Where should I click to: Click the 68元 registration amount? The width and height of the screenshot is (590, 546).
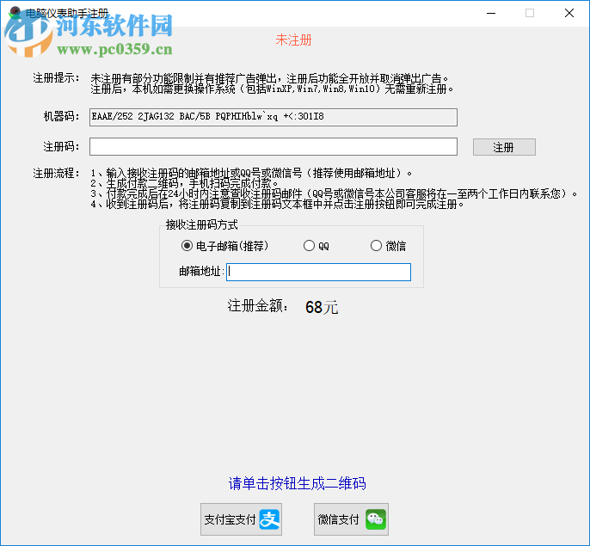[x=322, y=307]
